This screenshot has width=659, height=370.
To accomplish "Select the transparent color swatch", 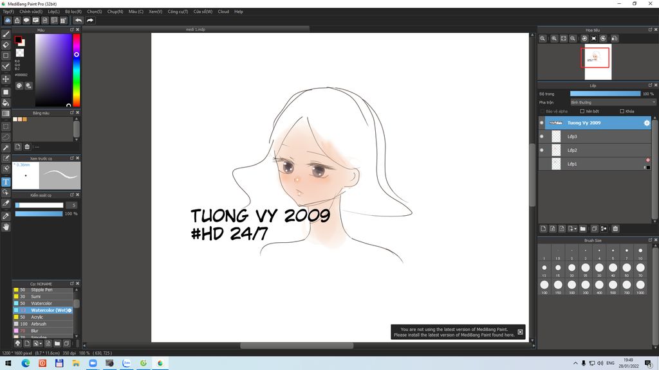I will tap(20, 53).
